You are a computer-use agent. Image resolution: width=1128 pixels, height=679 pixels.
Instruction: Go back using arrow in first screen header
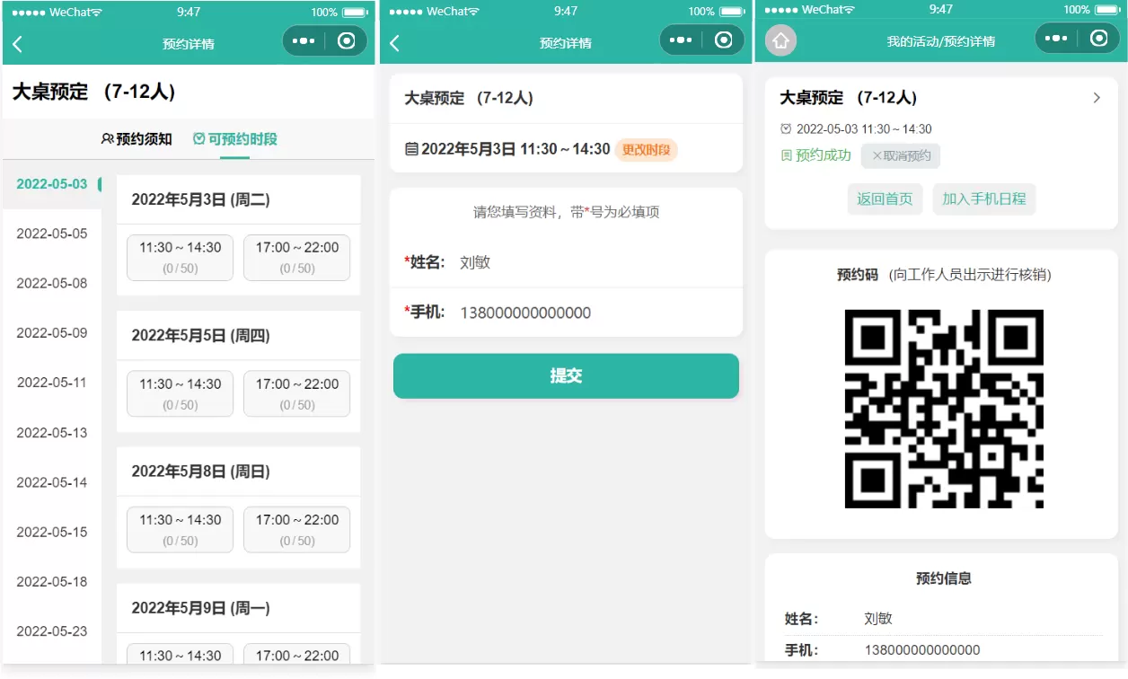[17, 44]
